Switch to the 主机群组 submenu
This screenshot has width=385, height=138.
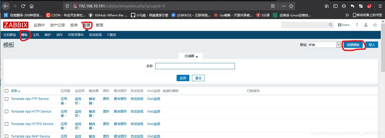[x=10, y=35]
